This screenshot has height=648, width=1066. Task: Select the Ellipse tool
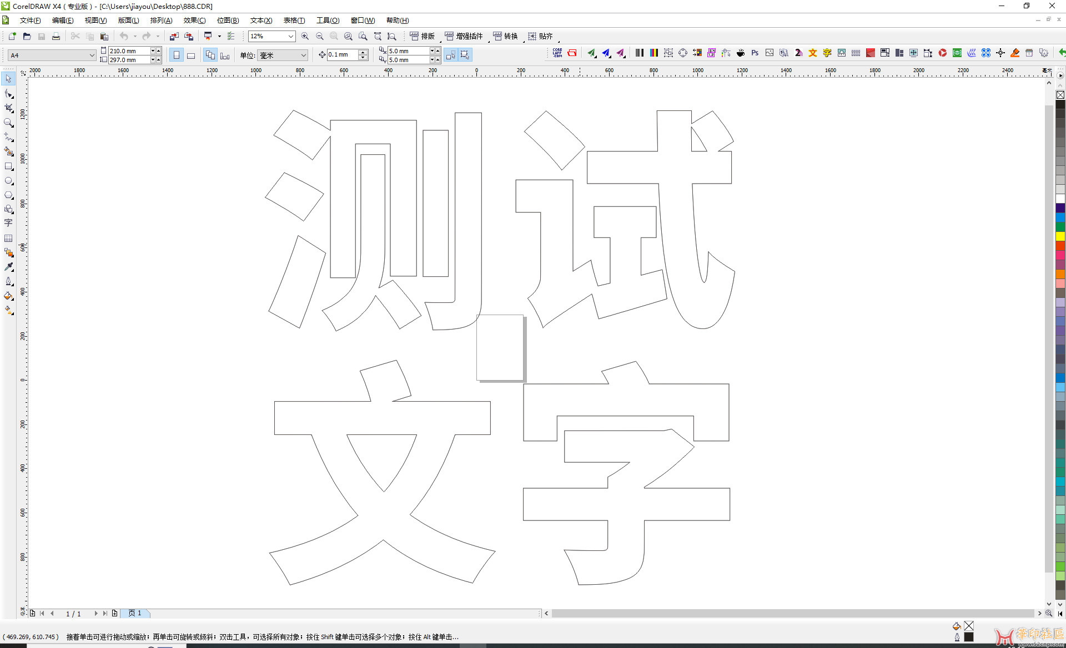[x=8, y=180]
